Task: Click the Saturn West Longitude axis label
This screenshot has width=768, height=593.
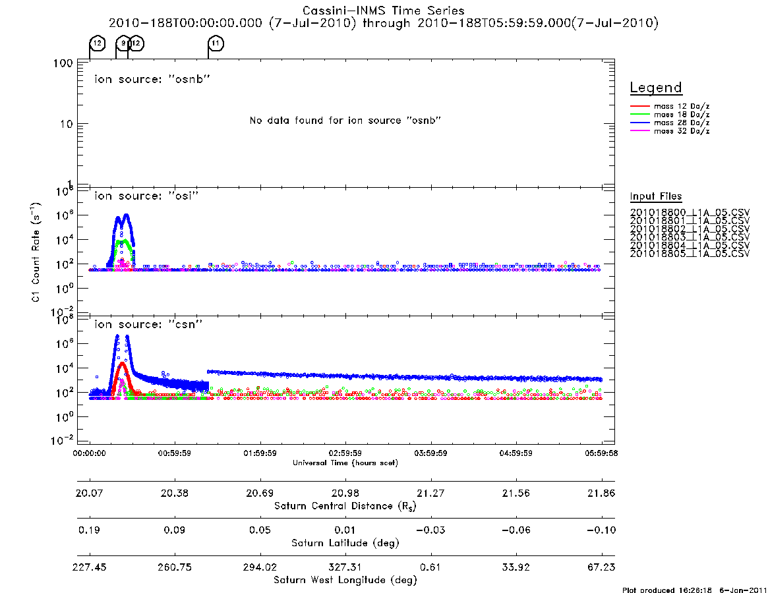Action: pyautogui.click(x=345, y=580)
